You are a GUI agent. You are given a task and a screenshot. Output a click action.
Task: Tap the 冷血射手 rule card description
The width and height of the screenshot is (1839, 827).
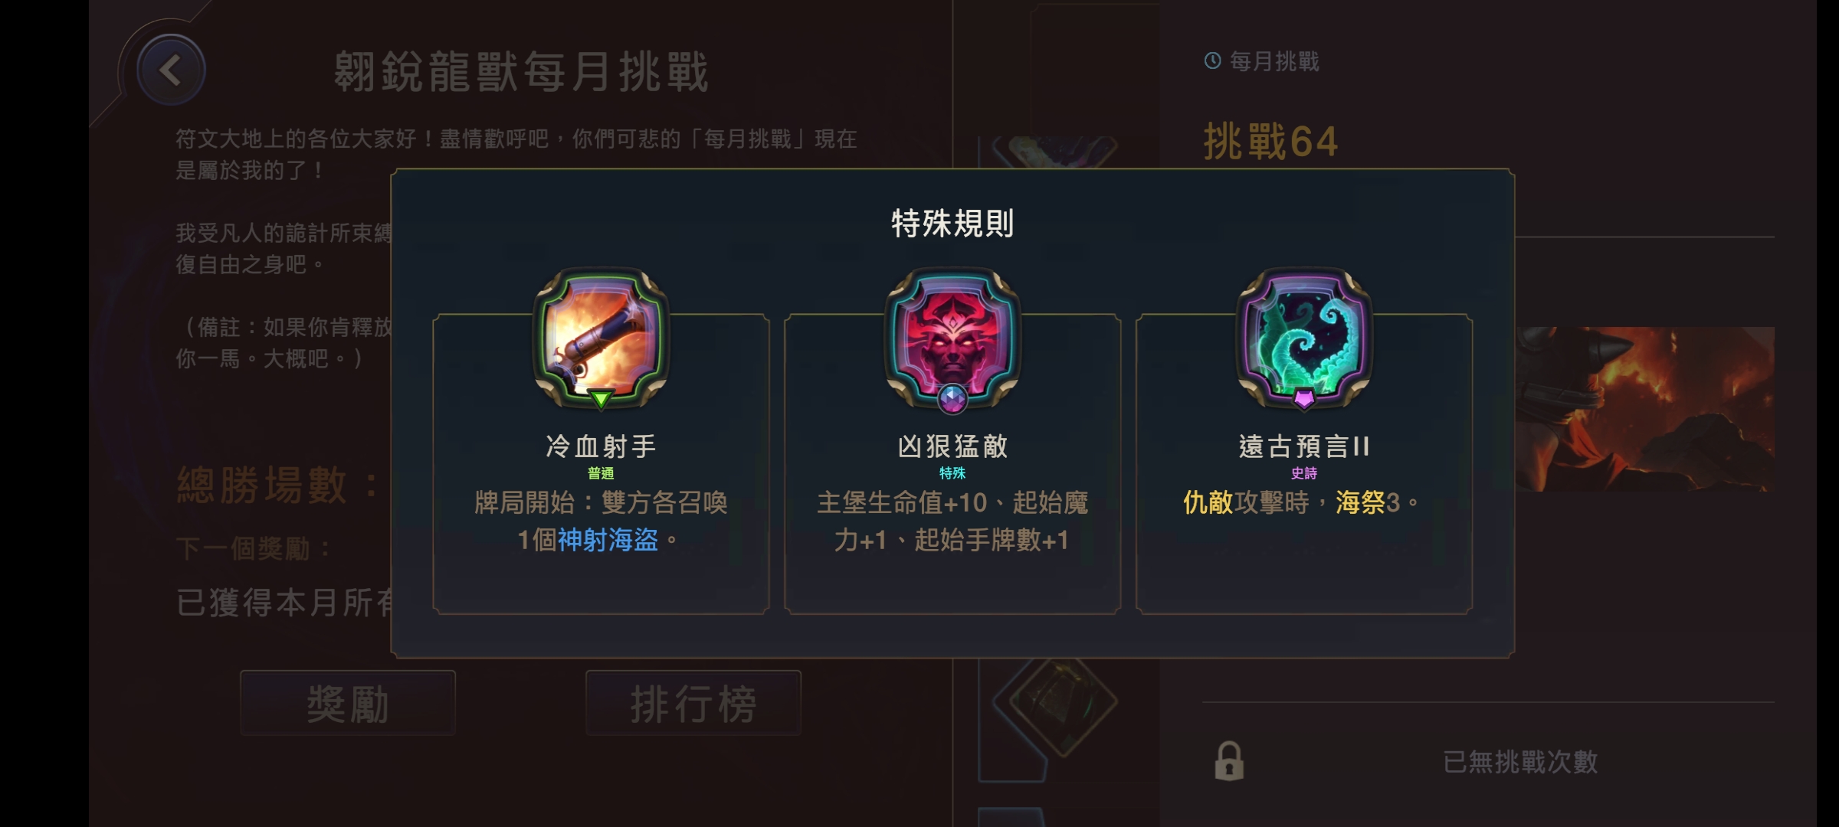coord(601,521)
